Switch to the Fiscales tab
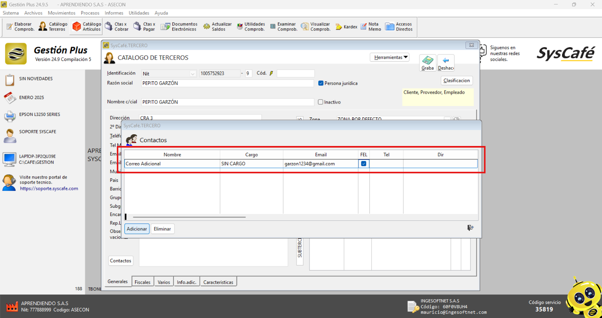The height and width of the screenshot is (318, 602). click(x=142, y=282)
